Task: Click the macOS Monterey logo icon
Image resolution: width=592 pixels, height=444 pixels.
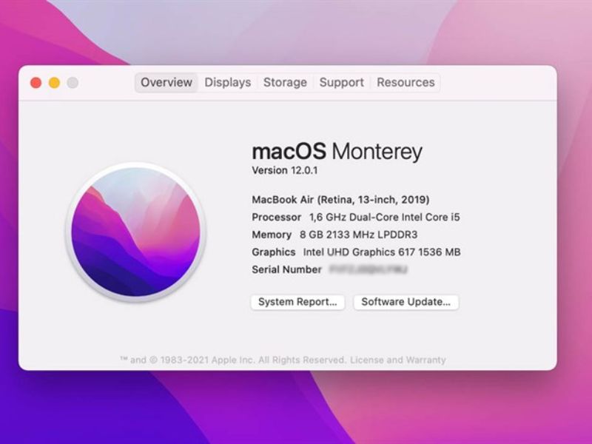Action: 136,232
